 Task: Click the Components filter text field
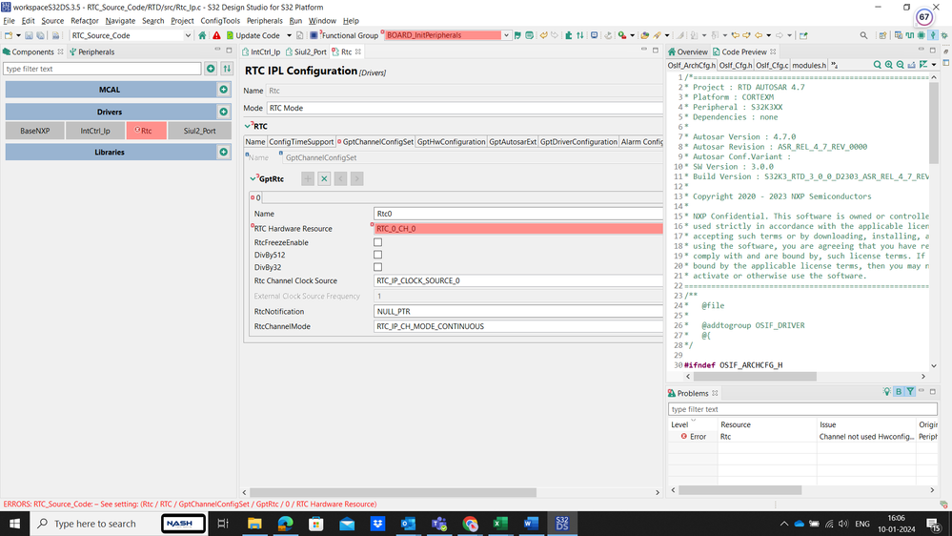pos(102,69)
